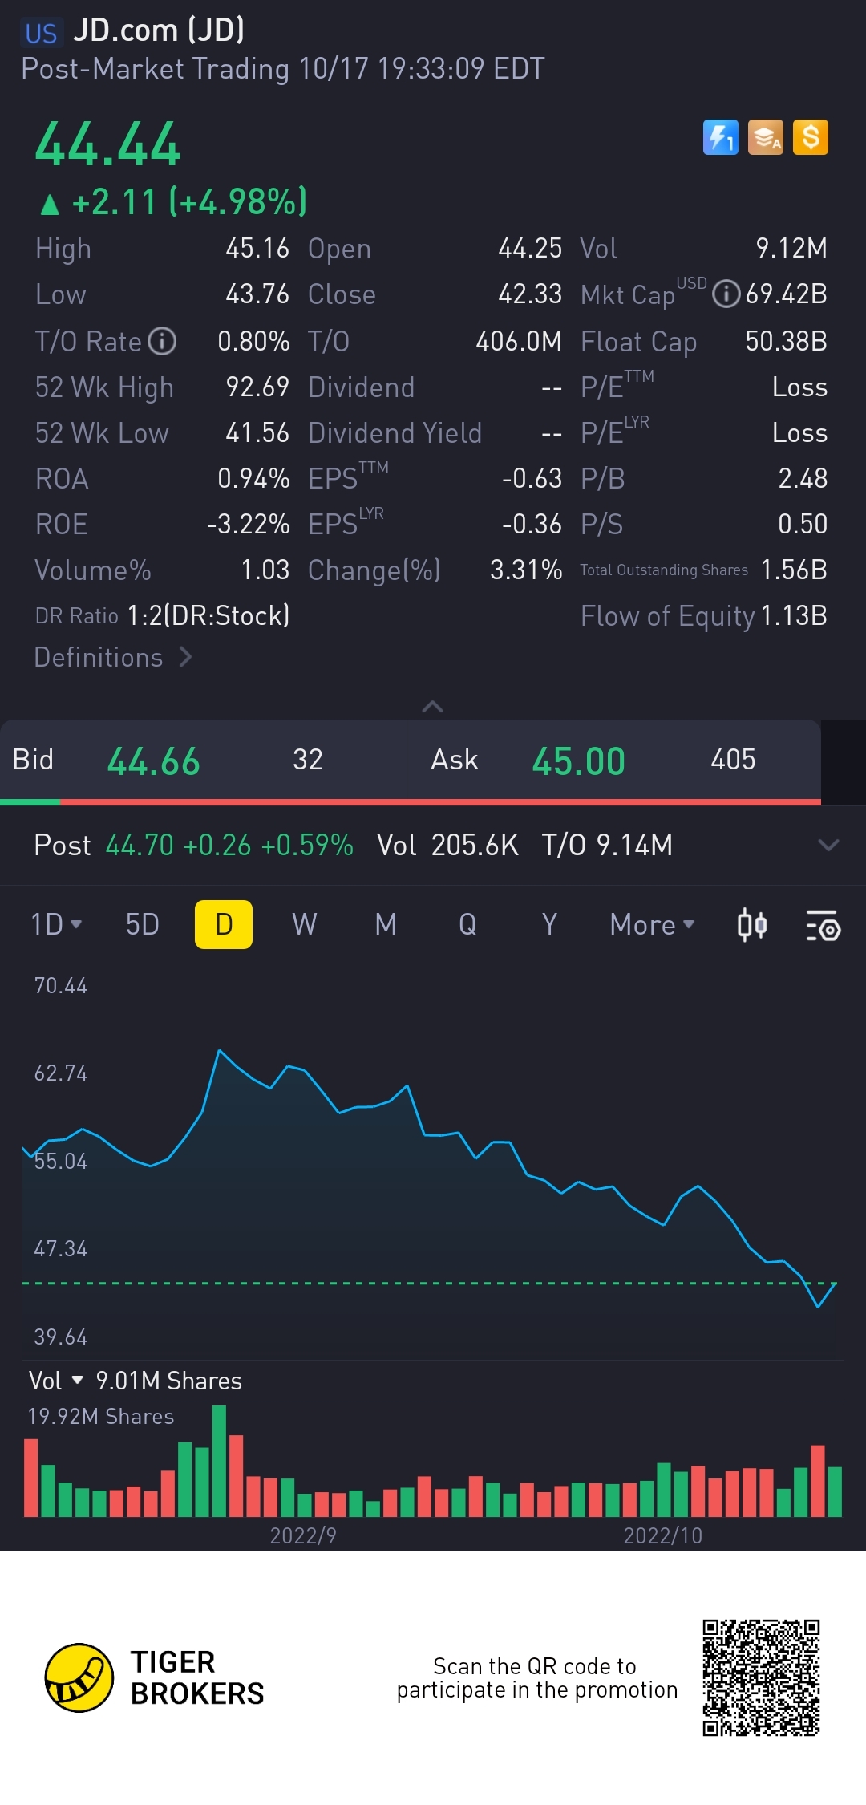
Task: Tap the blue lightning bolt icon
Action: [x=720, y=137]
